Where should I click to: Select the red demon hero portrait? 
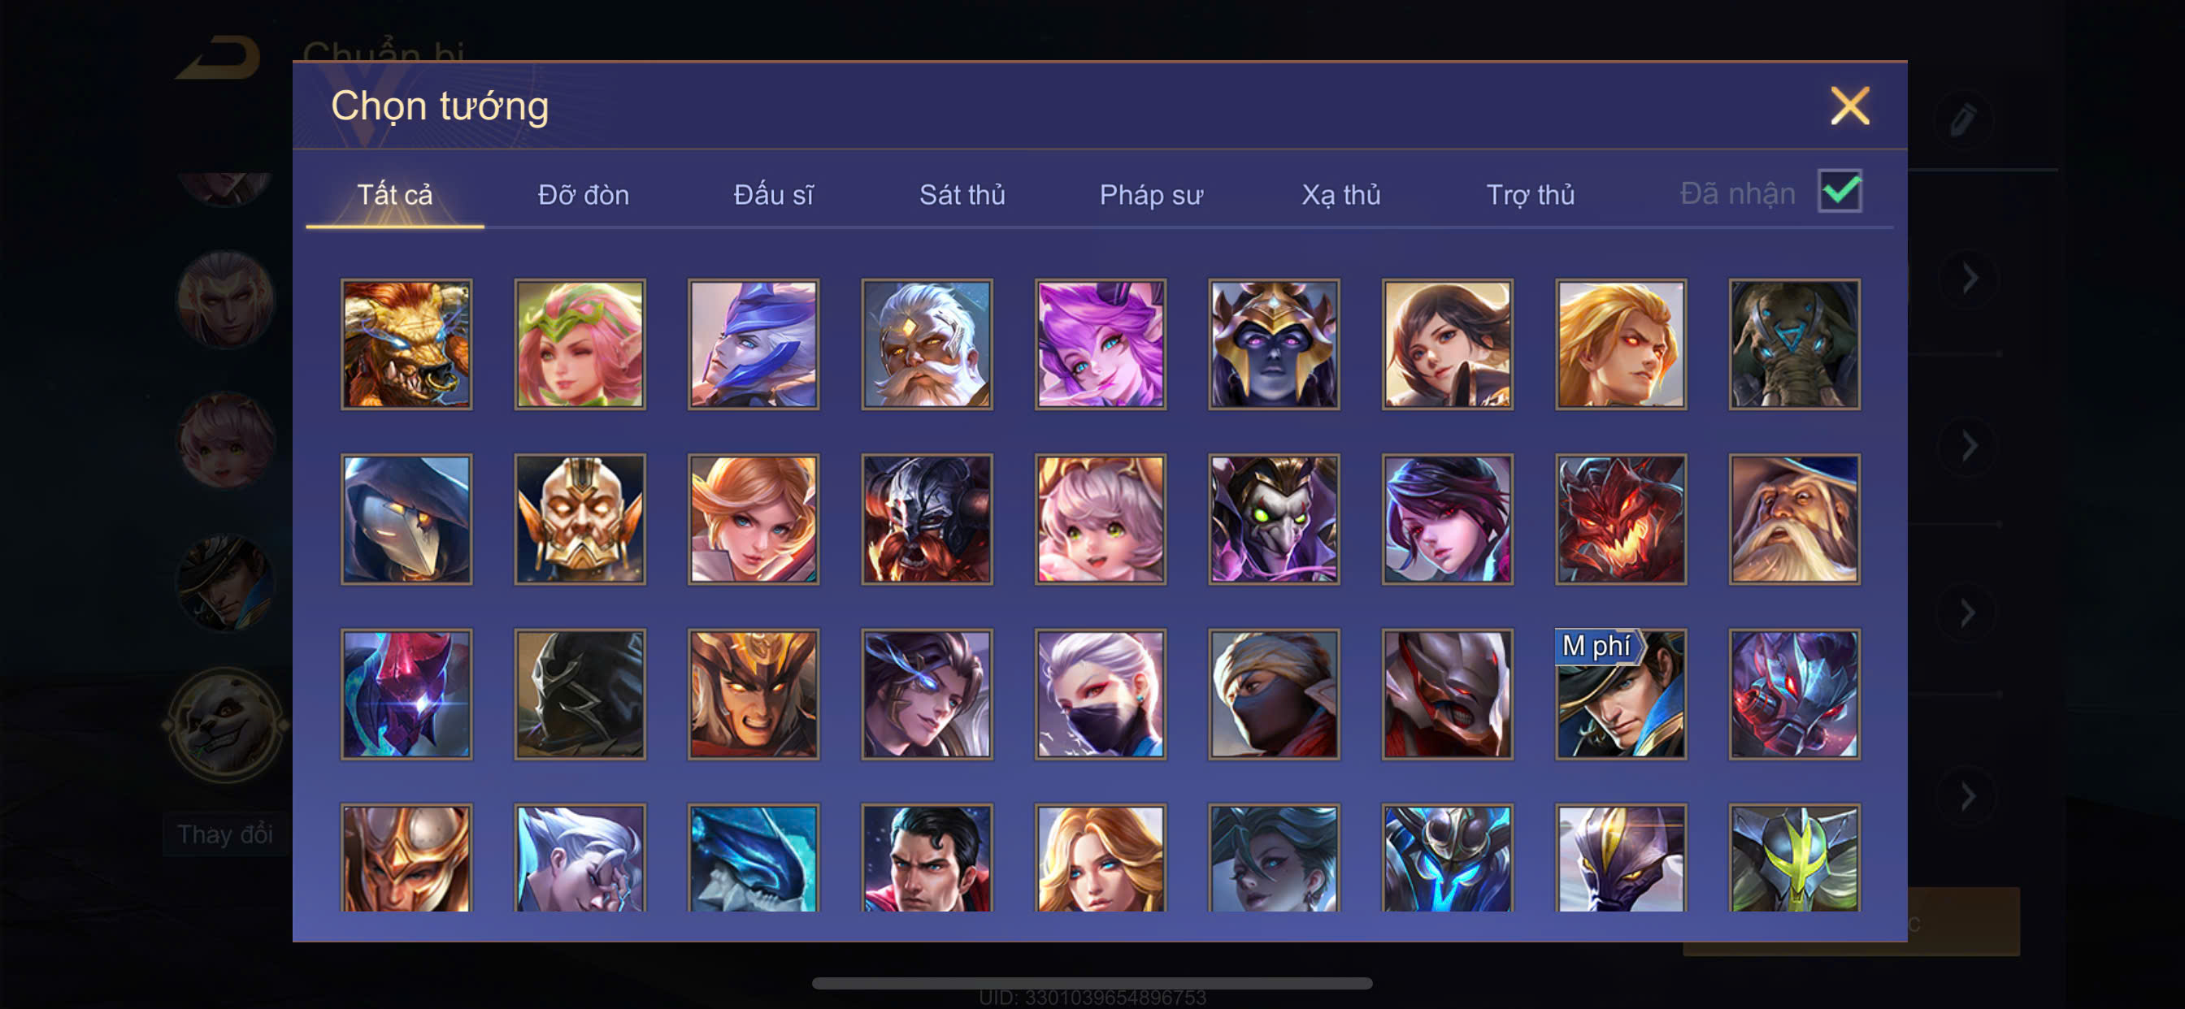pyautogui.click(x=1620, y=519)
